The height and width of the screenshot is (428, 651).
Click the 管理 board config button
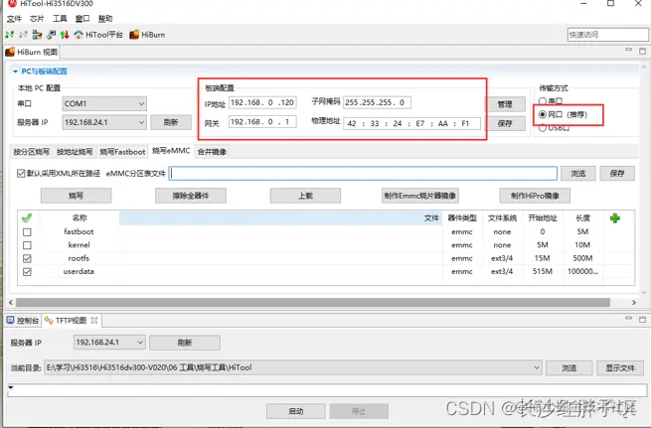coord(505,104)
